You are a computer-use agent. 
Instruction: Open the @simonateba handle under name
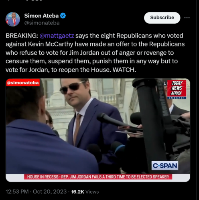point(42,23)
